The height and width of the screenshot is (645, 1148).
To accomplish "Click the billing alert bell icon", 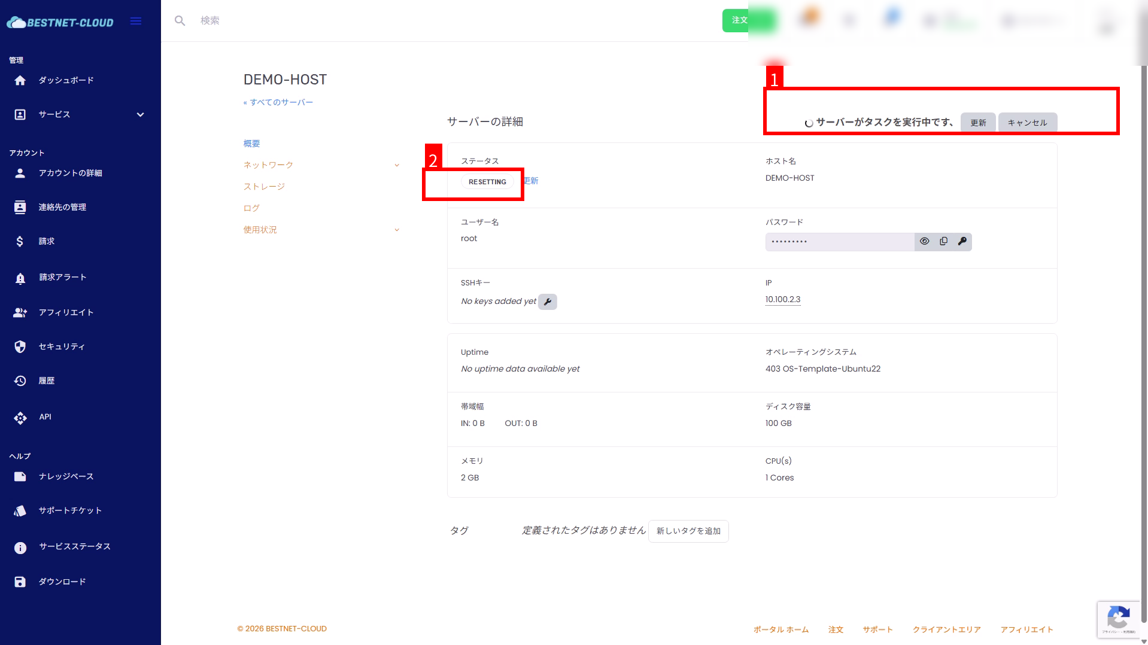I will click(20, 278).
